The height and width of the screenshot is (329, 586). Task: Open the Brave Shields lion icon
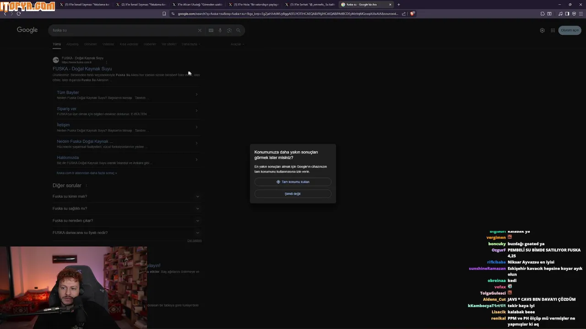tap(412, 14)
